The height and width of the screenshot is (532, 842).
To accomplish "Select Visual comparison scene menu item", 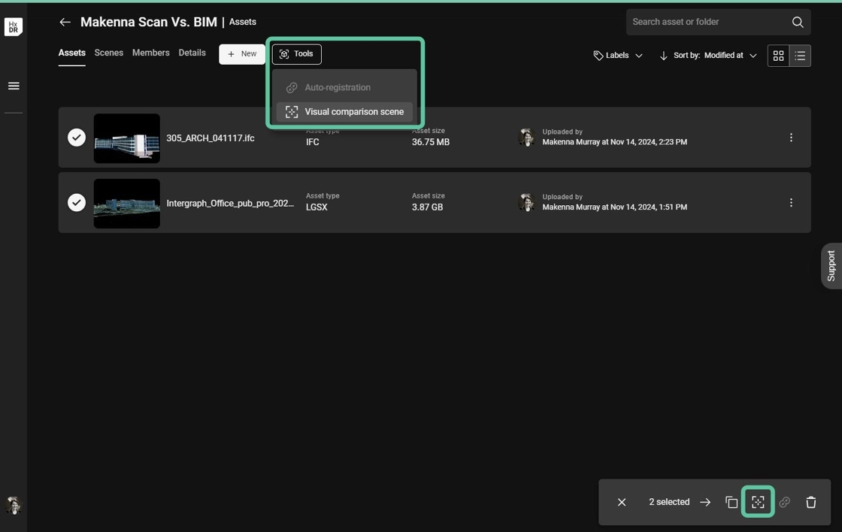I will click(344, 112).
